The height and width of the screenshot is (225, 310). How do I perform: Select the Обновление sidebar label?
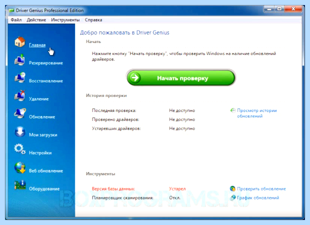(x=42, y=117)
